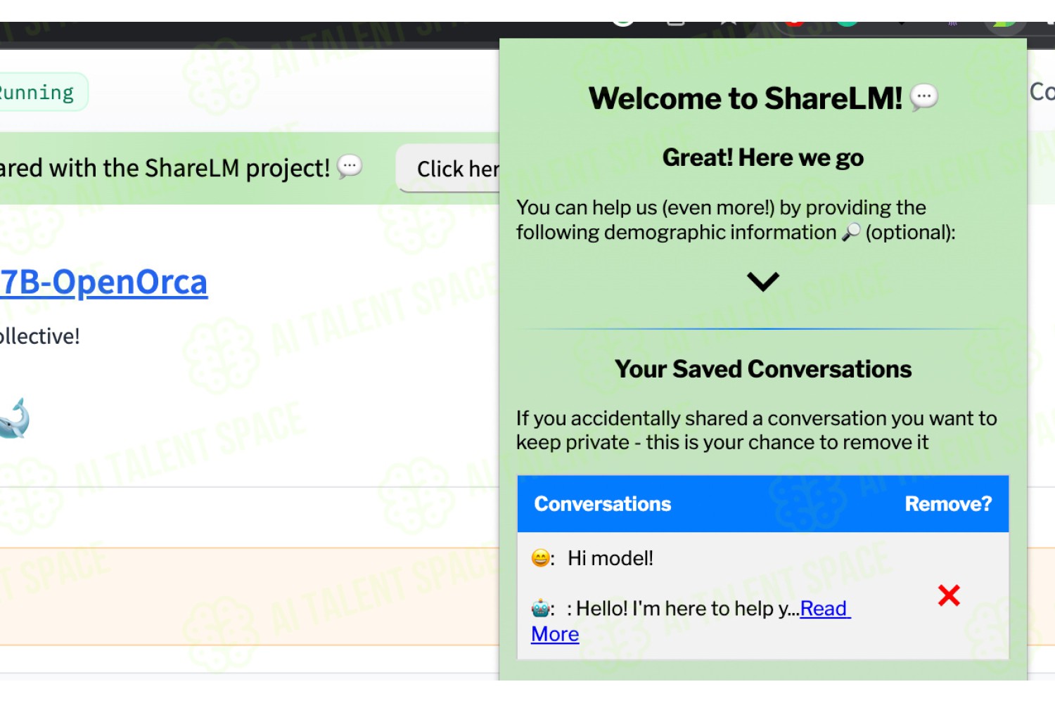Expand the demographic information chevron
1055x703 pixels.
point(763,282)
